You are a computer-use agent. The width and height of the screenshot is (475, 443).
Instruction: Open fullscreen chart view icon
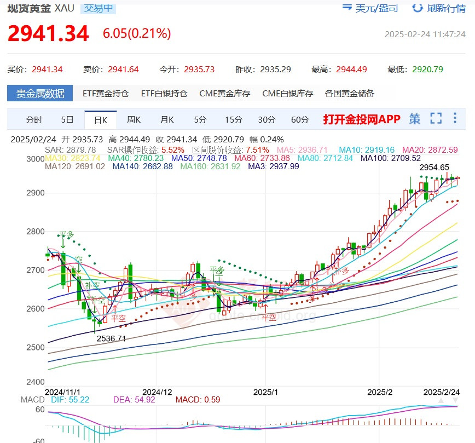(x=436, y=119)
